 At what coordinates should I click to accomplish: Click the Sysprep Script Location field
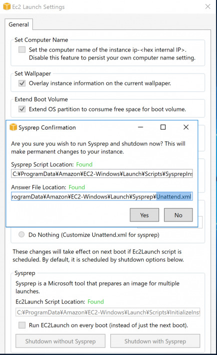[x=102, y=173]
